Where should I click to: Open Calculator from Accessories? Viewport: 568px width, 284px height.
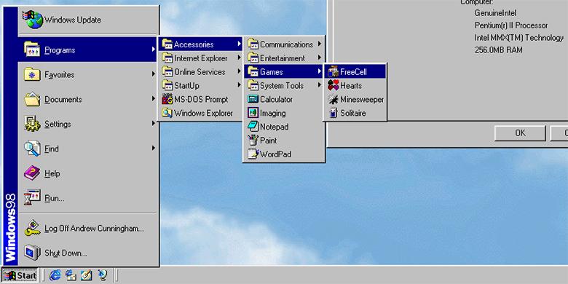[x=284, y=99]
